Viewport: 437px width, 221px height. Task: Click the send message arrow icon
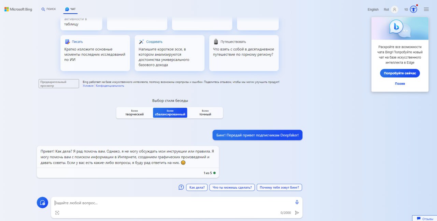pyautogui.click(x=297, y=213)
